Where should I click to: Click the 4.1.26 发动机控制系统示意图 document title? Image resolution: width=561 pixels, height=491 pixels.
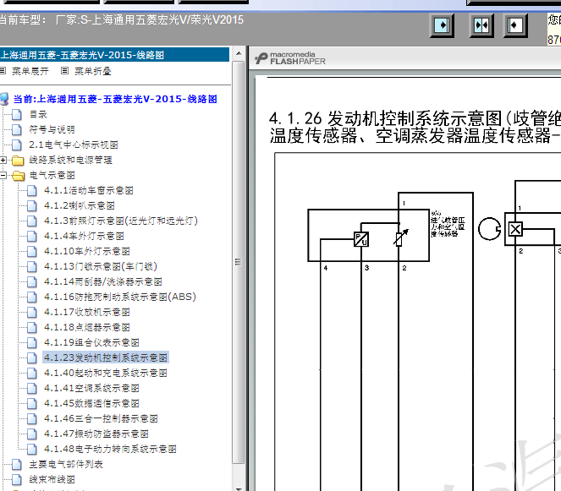coord(415,127)
